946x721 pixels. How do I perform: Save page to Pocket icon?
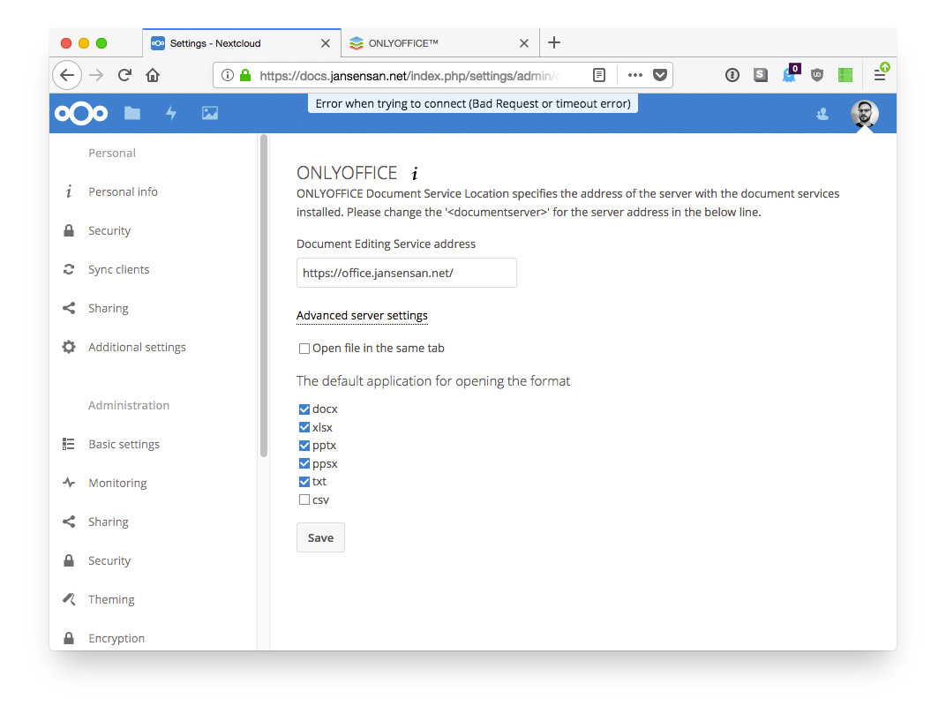click(x=661, y=75)
